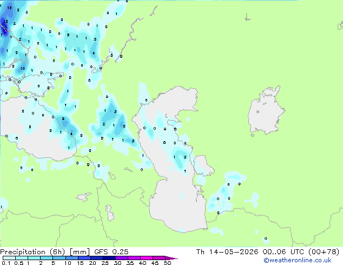Click the legend label '40'
Viewport: 343px width, 265px height.
coord(142,263)
